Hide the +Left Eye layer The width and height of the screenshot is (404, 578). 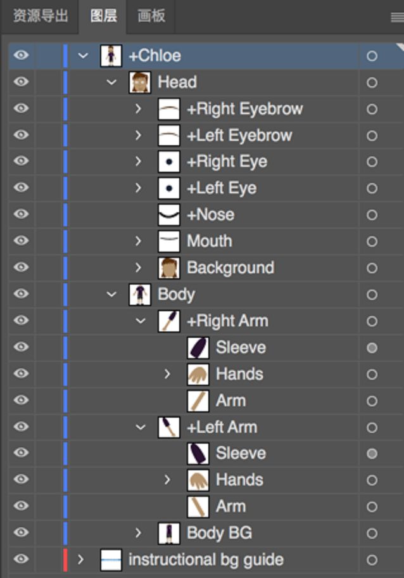pyautogui.click(x=22, y=188)
